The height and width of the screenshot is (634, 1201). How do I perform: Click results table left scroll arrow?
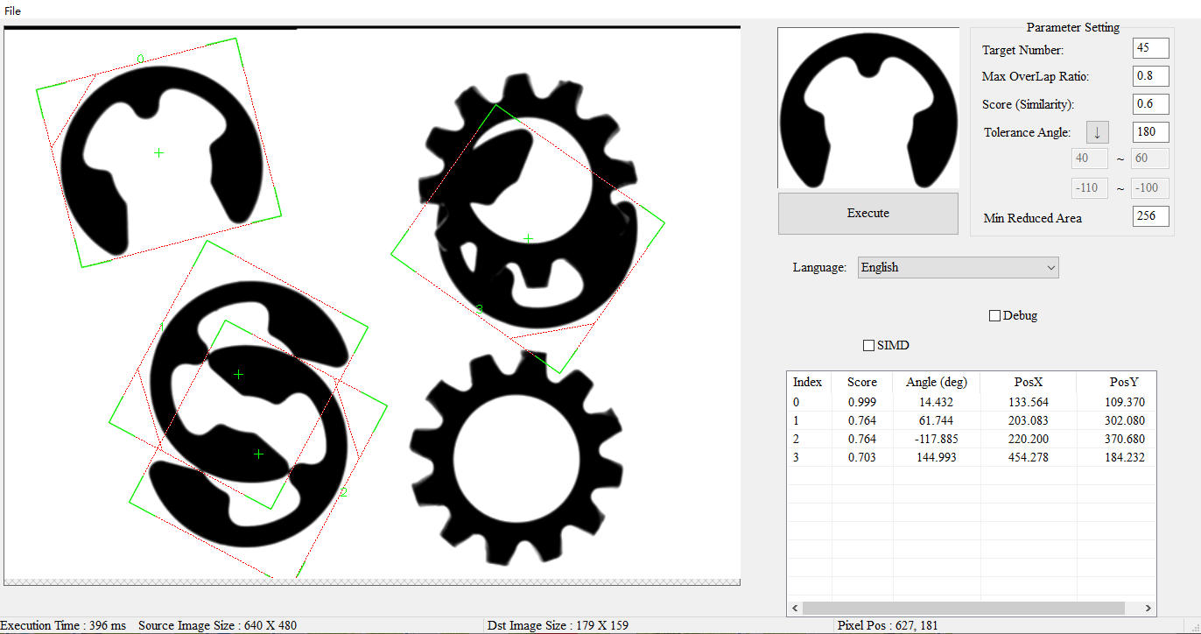(795, 608)
